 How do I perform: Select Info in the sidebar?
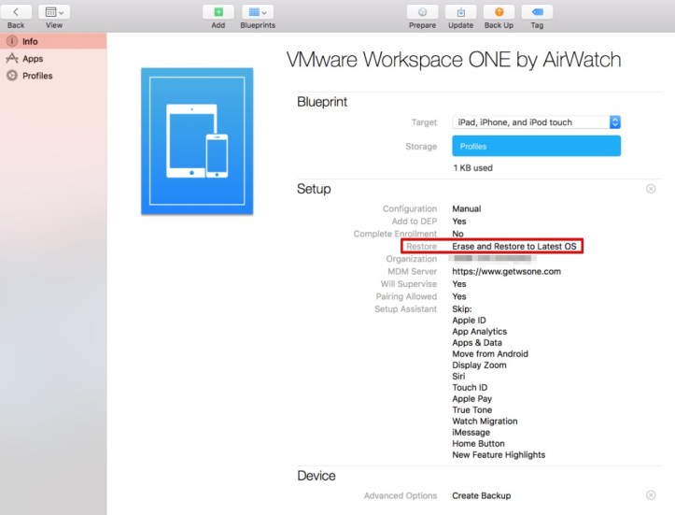[x=53, y=41]
